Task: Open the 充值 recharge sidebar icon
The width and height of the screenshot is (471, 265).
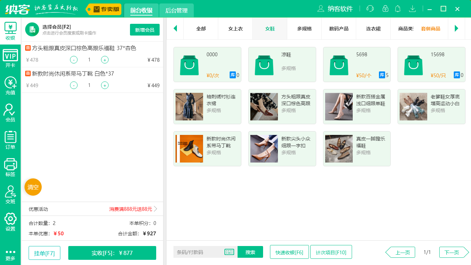Action: [x=10, y=86]
